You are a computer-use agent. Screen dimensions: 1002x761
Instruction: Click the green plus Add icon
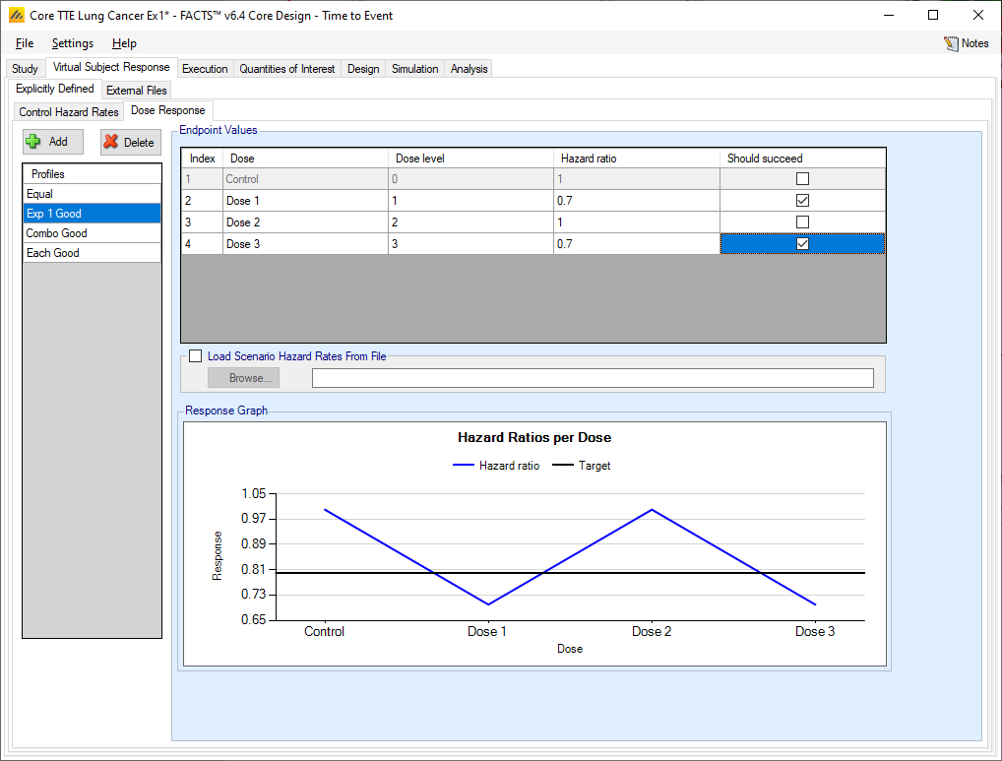34,142
